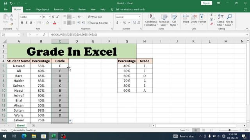Customize Quick Access Toolbar dropdown

26,3
